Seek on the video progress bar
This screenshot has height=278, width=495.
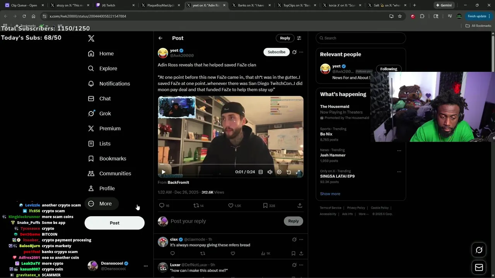[x=230, y=164]
